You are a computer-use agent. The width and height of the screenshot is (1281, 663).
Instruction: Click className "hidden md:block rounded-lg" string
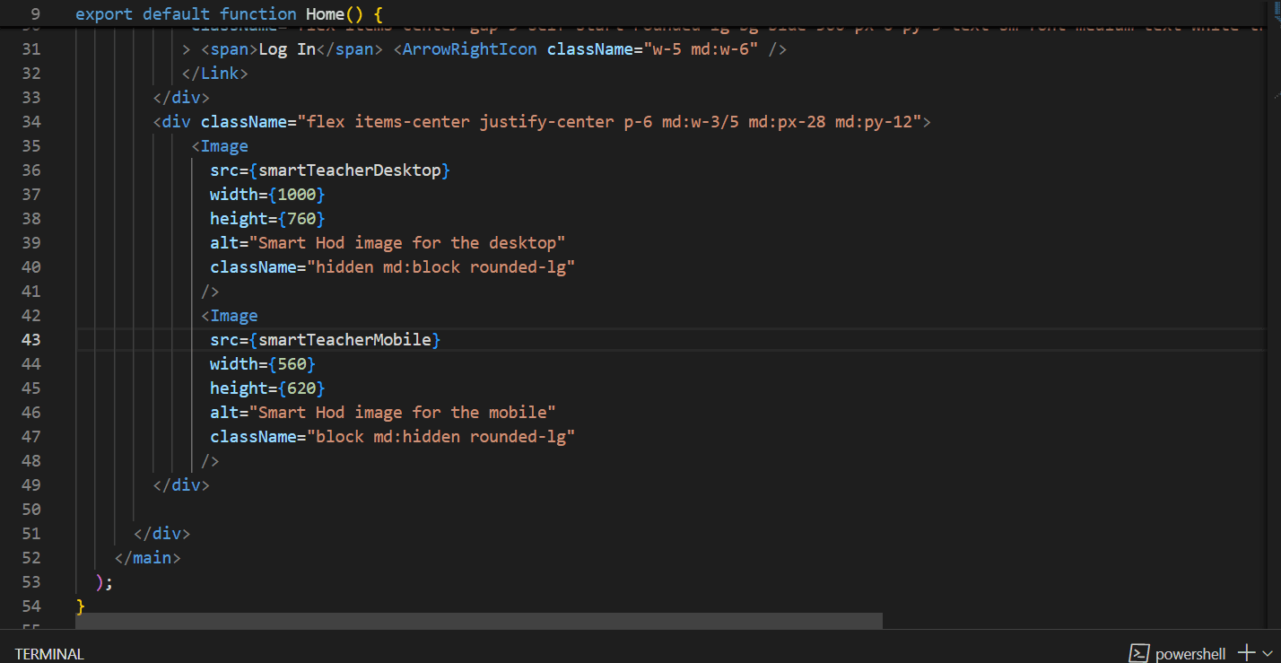tap(441, 267)
